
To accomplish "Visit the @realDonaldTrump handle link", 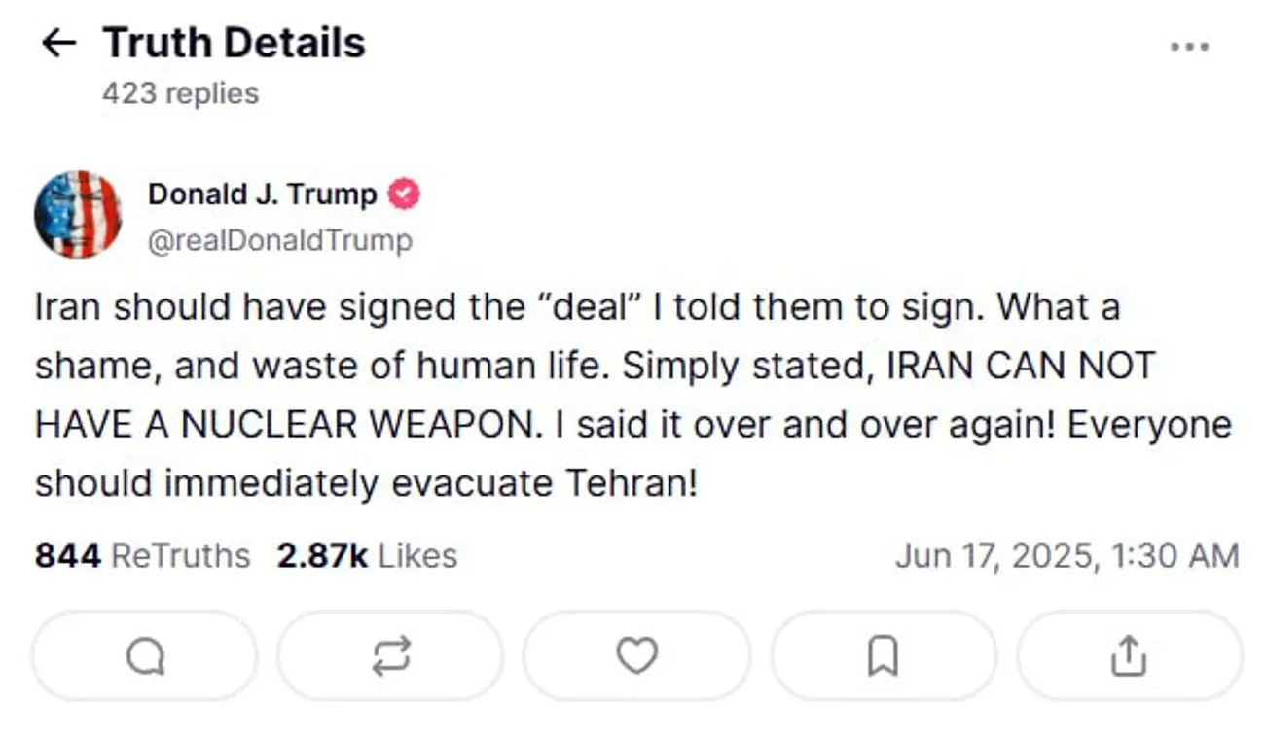I will pos(280,239).
